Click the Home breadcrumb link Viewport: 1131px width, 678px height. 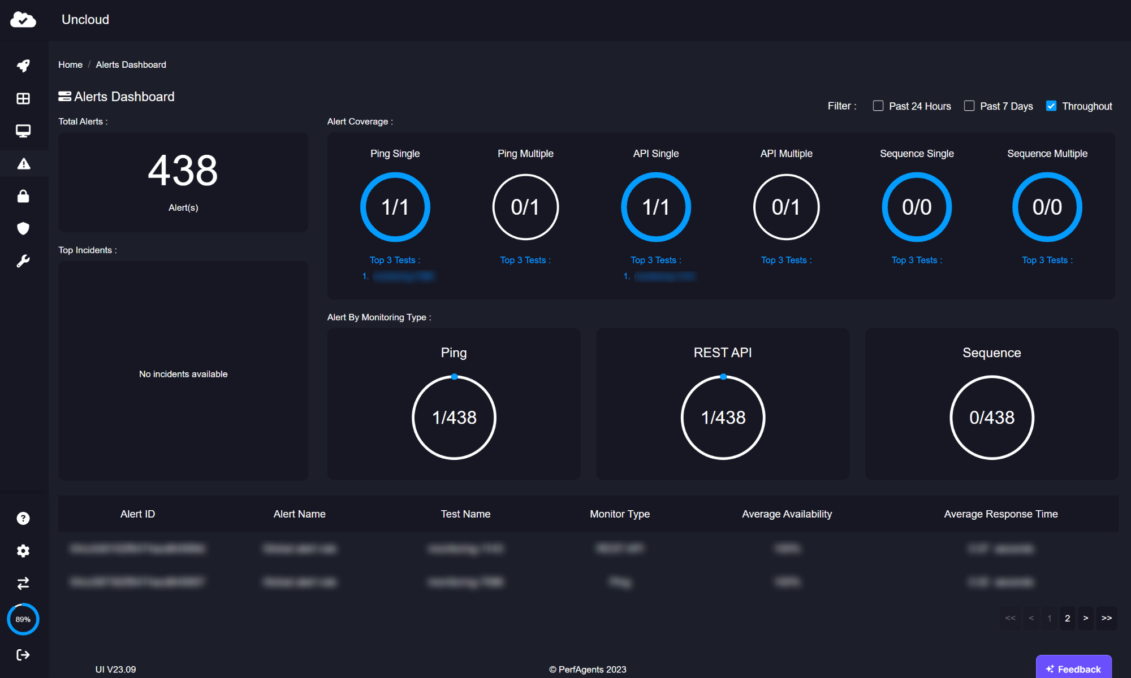click(x=70, y=64)
